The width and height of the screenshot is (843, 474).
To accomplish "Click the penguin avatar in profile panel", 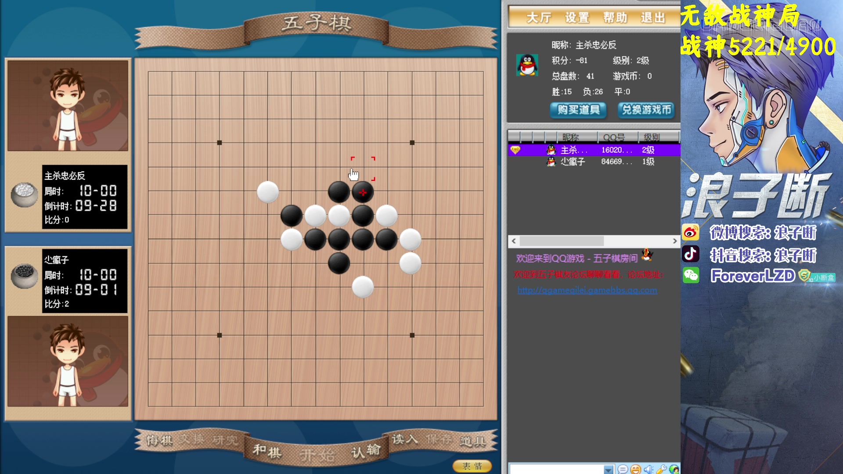I will (x=527, y=65).
